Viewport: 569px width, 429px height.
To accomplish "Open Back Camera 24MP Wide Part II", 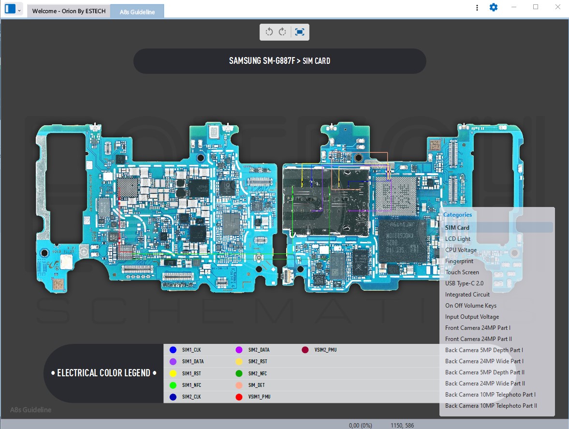I will point(485,384).
